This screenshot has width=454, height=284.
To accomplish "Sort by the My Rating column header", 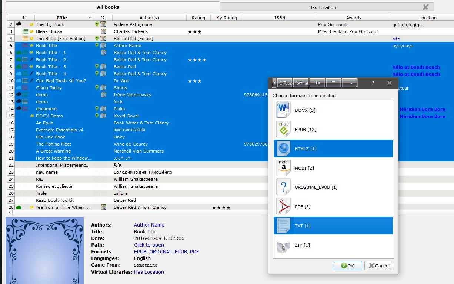I will click(x=227, y=18).
